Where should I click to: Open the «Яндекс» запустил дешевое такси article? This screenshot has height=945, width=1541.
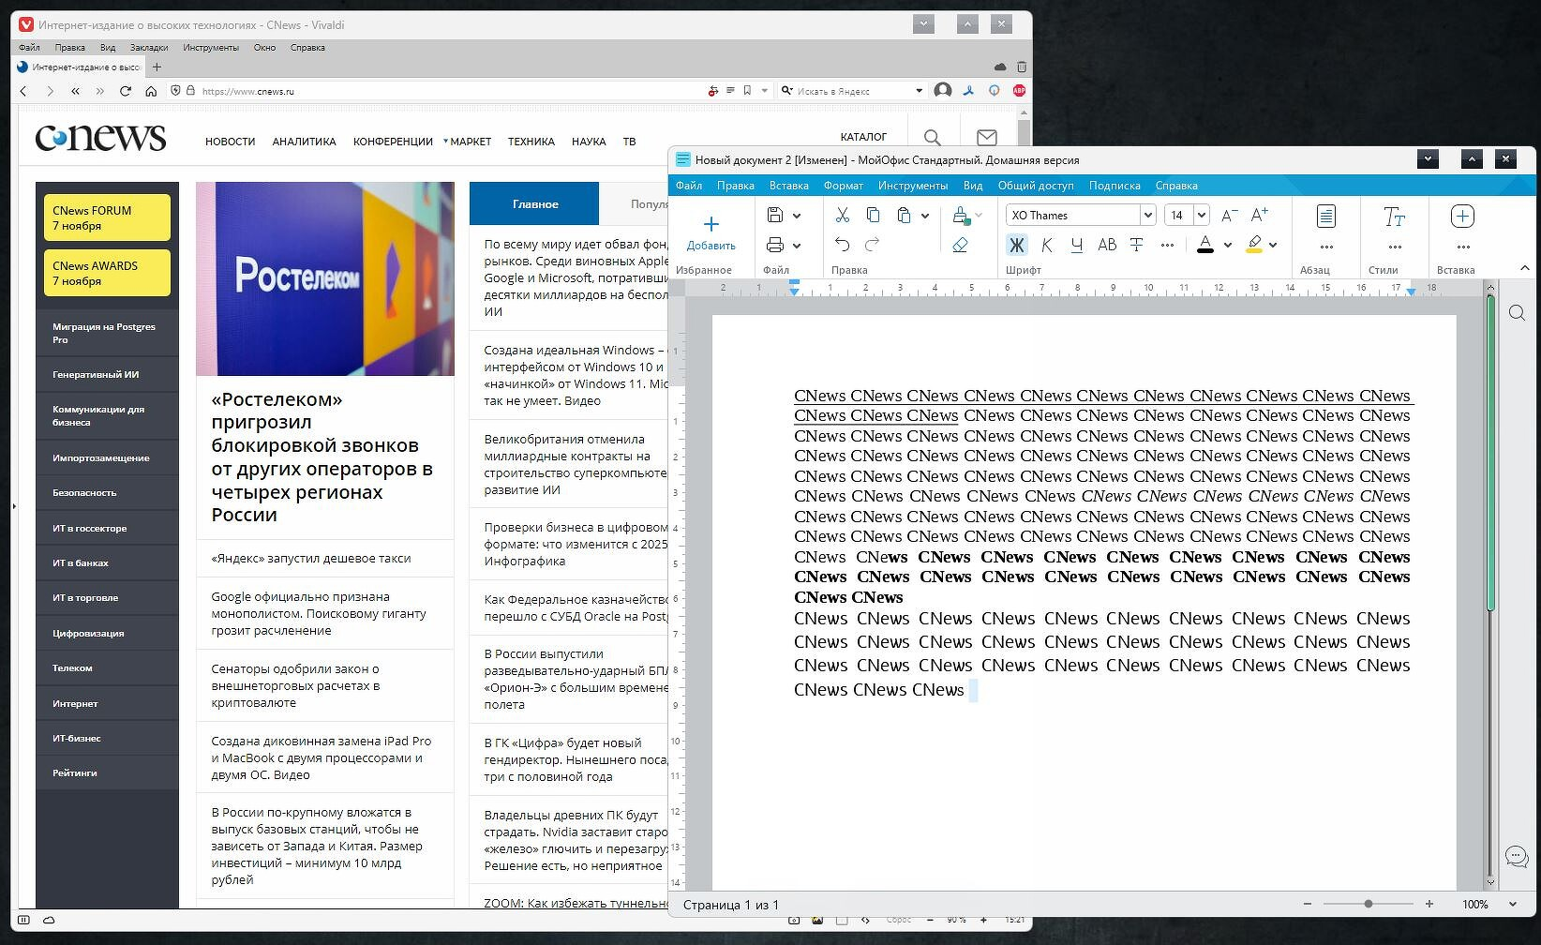tap(311, 558)
